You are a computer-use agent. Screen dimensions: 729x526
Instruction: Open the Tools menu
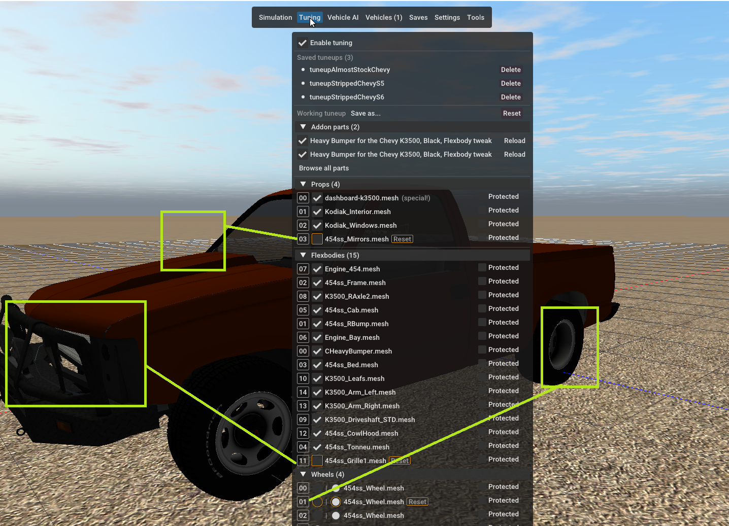pyautogui.click(x=475, y=17)
